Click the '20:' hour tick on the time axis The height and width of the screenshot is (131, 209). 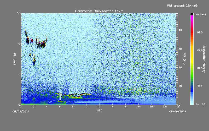152,107
